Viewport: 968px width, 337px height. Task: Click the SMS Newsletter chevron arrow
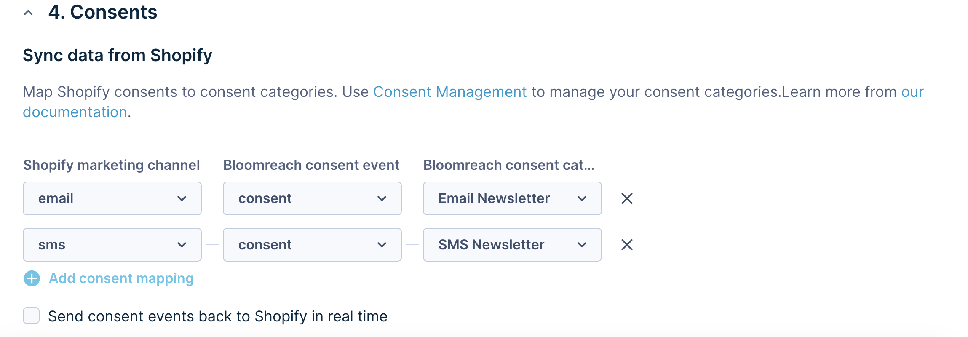click(x=582, y=245)
